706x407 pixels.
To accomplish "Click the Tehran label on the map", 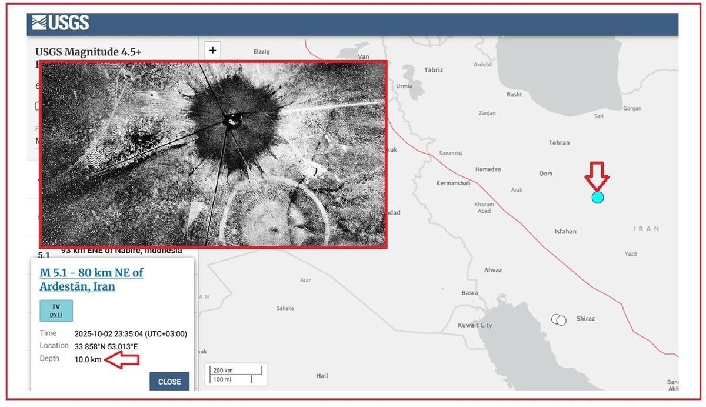I will [x=559, y=143].
